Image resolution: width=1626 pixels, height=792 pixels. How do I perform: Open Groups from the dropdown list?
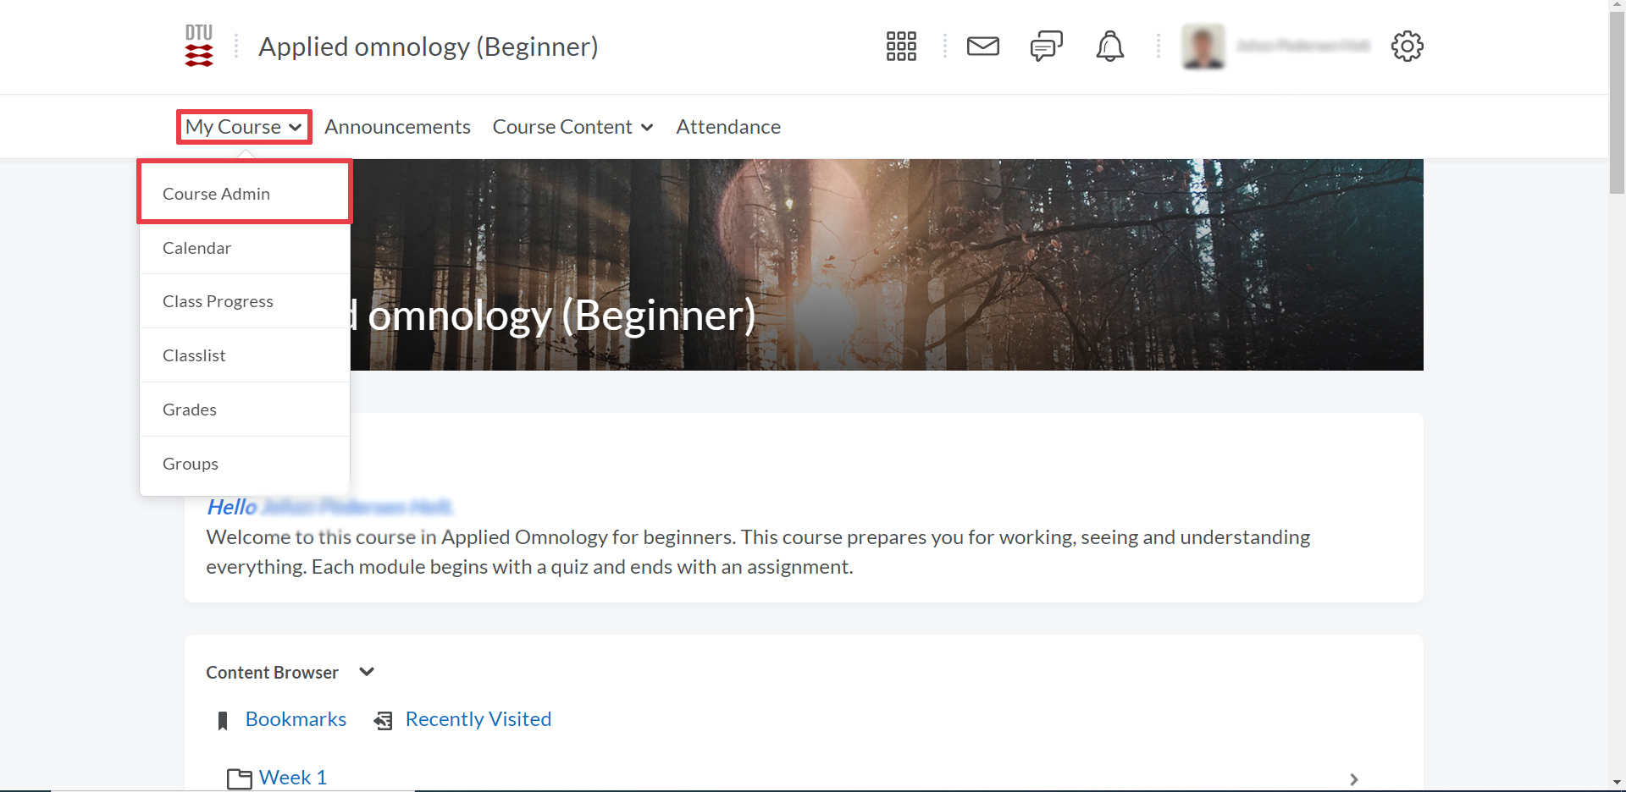click(191, 464)
